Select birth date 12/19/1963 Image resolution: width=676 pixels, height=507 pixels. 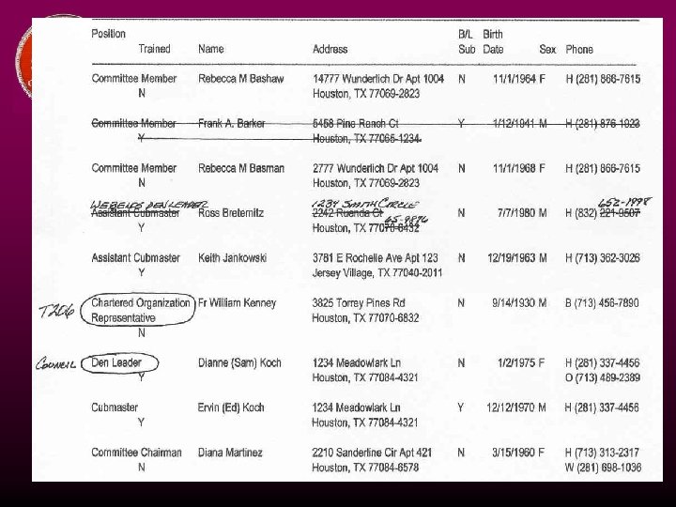[x=512, y=258]
